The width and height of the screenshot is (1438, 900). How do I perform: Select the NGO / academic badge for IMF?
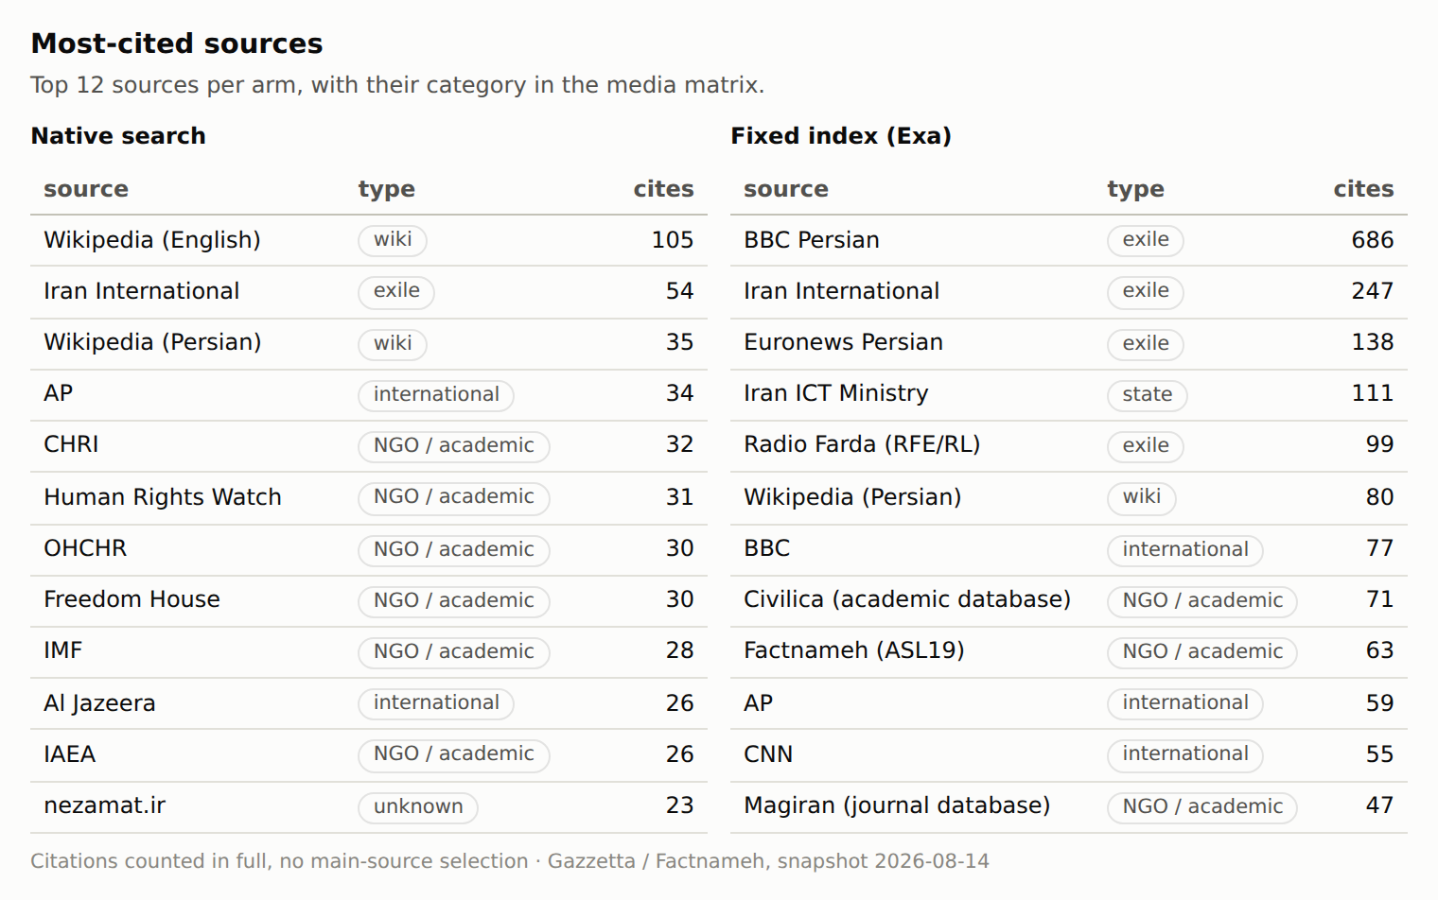tap(454, 652)
